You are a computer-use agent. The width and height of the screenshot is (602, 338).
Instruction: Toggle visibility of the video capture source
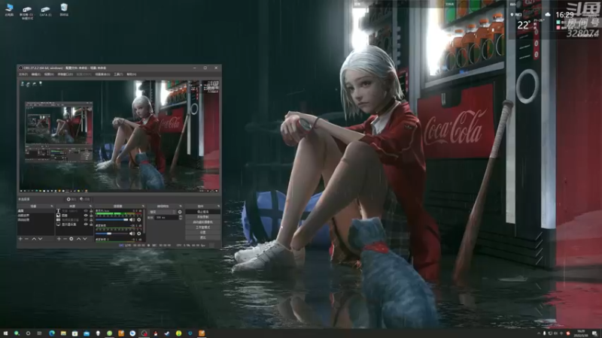point(86,220)
